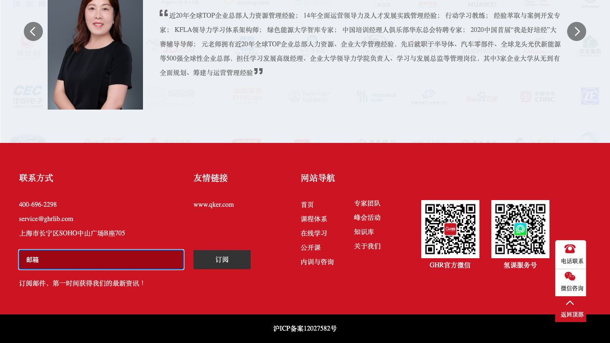Click the service@ghrlib.com email address

point(46,219)
